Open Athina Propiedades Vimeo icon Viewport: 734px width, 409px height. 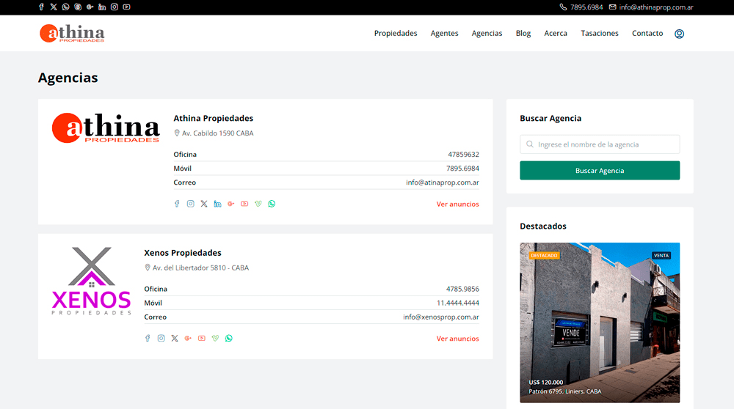click(x=258, y=204)
